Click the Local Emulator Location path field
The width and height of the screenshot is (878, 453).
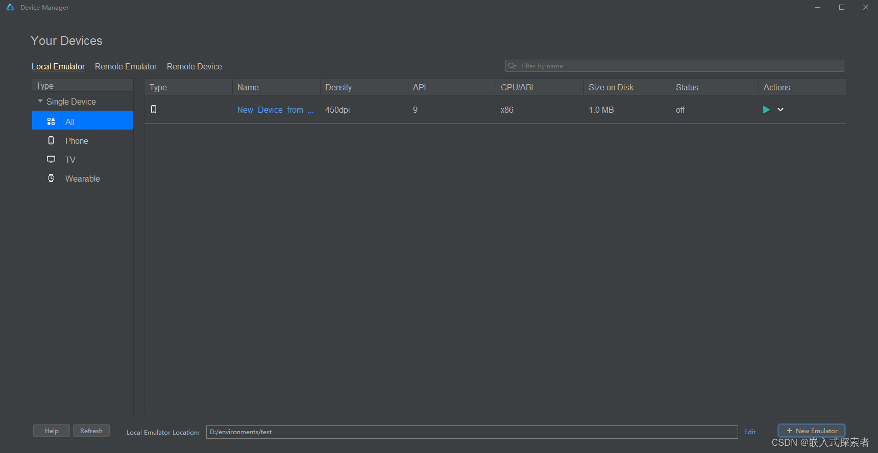[x=472, y=432]
